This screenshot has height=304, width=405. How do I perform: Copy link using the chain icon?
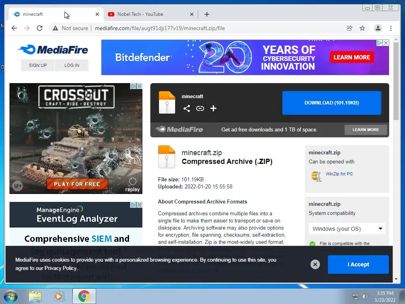point(200,108)
